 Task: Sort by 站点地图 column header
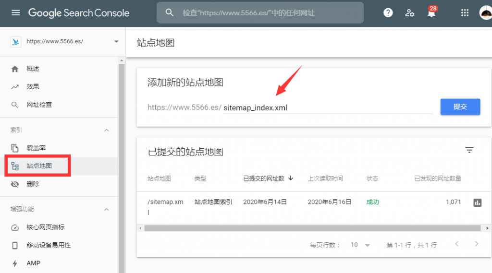click(x=160, y=178)
